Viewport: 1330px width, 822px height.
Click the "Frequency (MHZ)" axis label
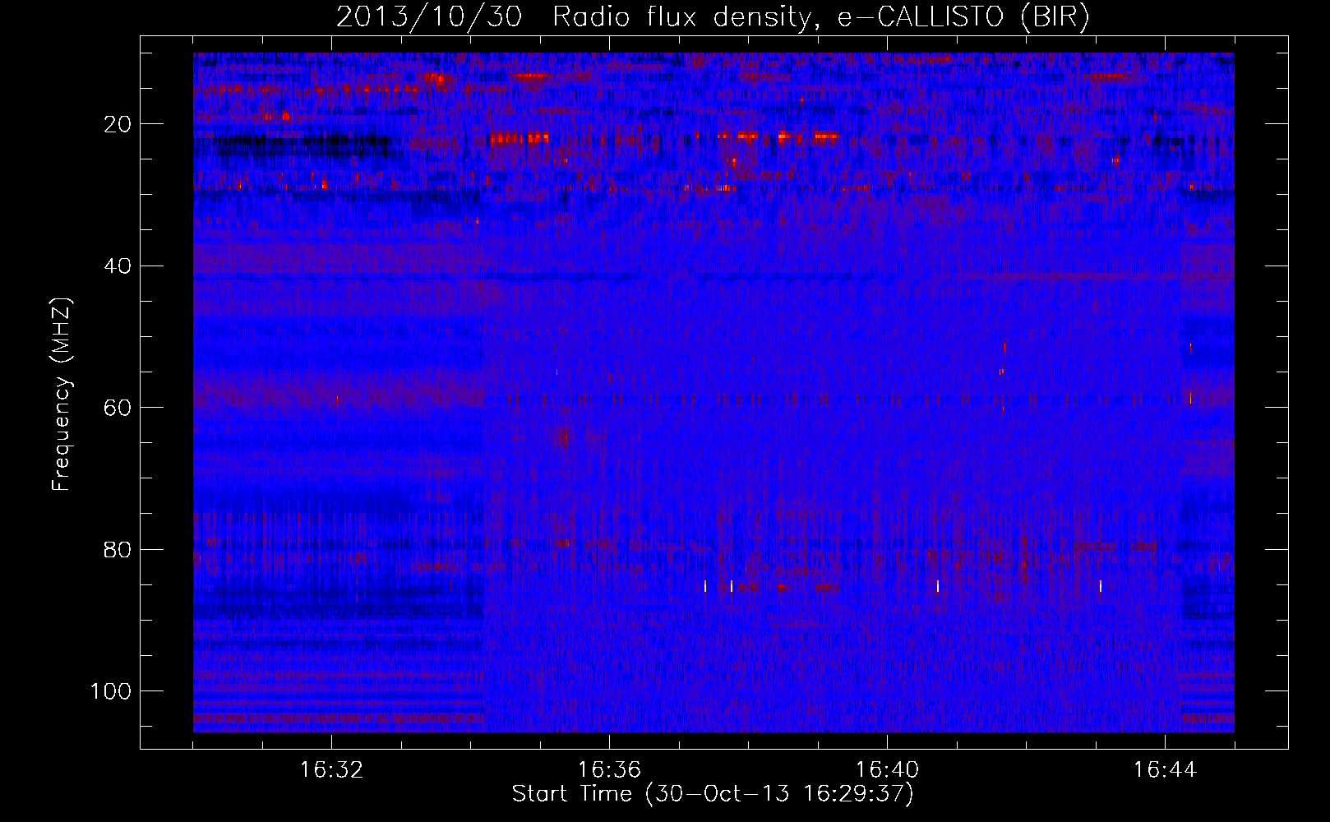(62, 395)
